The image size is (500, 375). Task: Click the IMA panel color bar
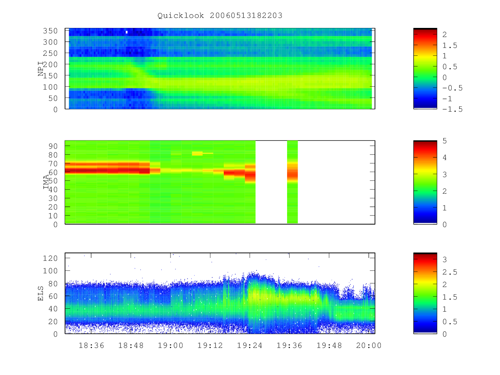425,182
